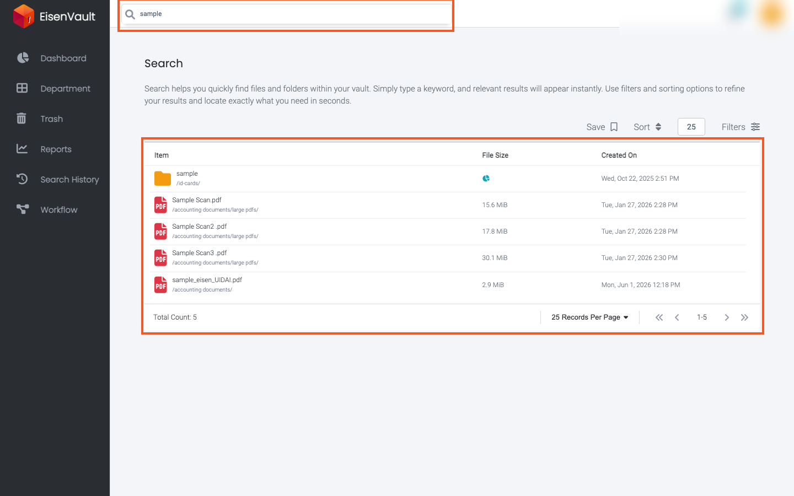This screenshot has height=496, width=794.
Task: Open sample_eisen_UIDAI.pdf file name
Action: (x=207, y=280)
